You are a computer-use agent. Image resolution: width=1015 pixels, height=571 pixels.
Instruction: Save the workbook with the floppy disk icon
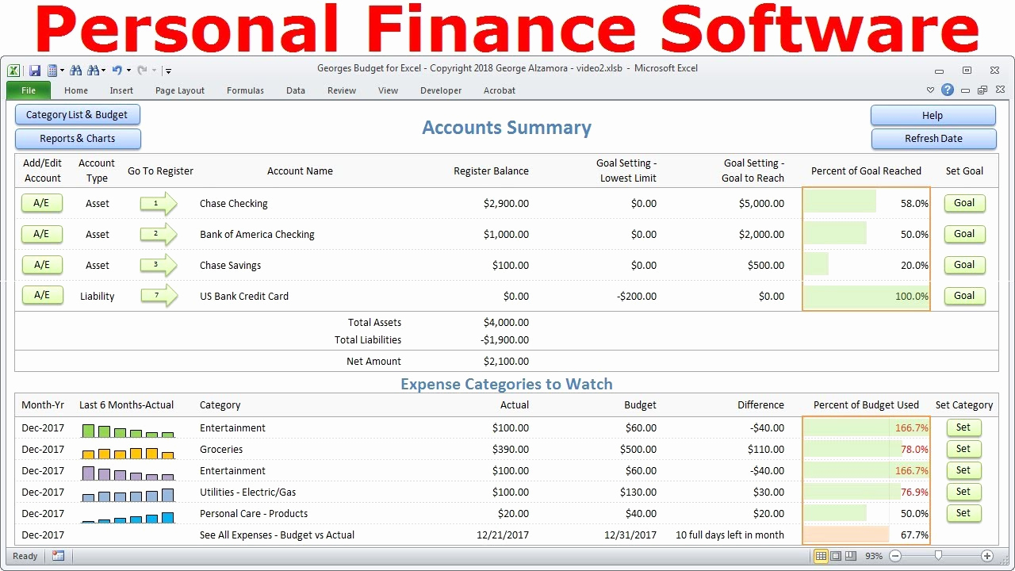35,70
